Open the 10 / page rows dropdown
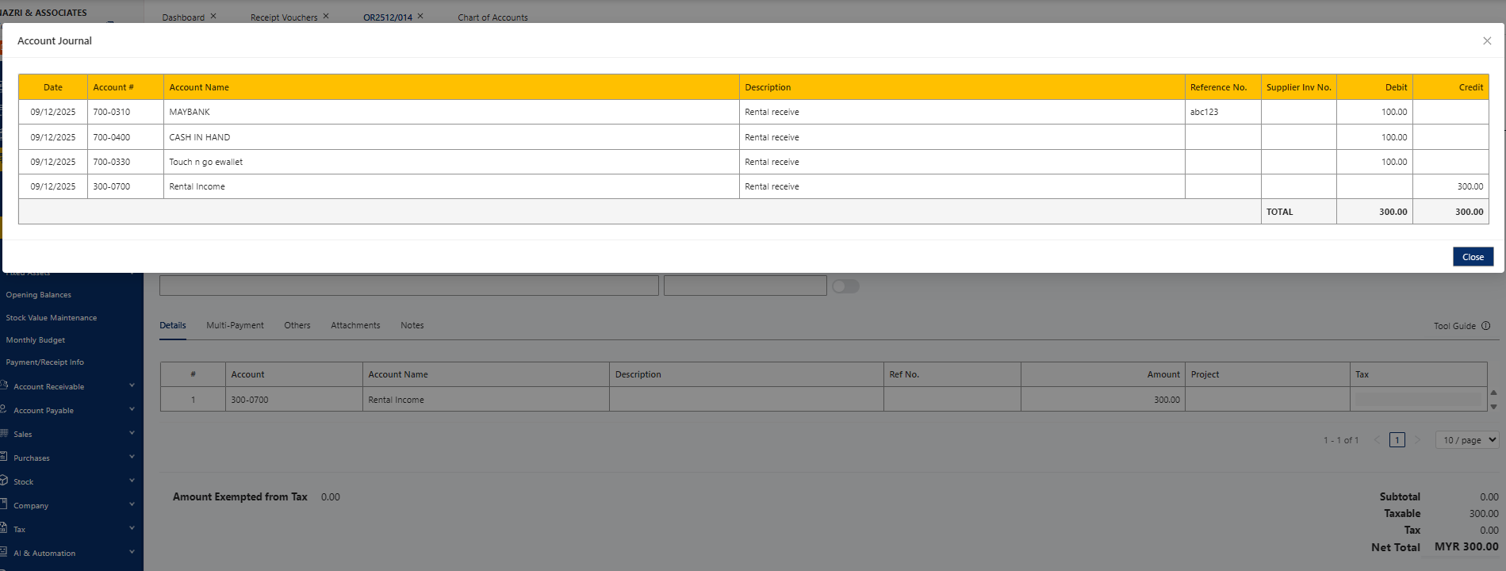The height and width of the screenshot is (571, 1506). (x=1467, y=440)
